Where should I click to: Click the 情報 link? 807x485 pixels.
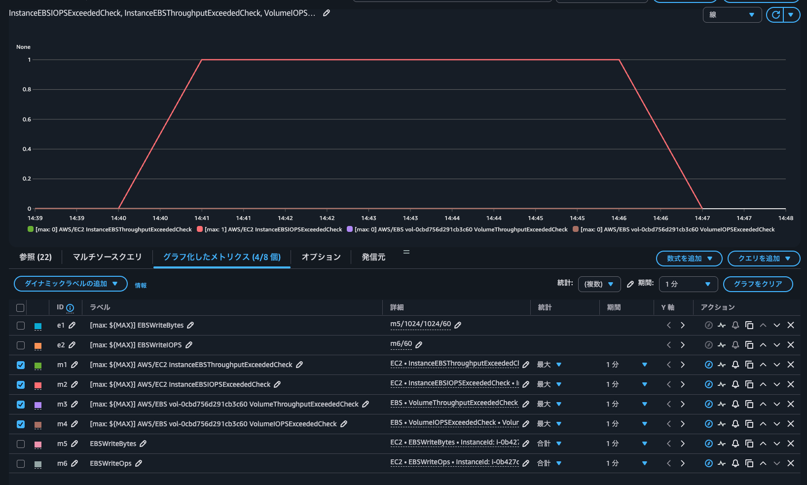[x=141, y=285]
